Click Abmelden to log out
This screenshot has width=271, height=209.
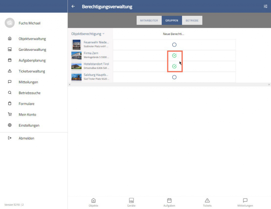coord(26,138)
